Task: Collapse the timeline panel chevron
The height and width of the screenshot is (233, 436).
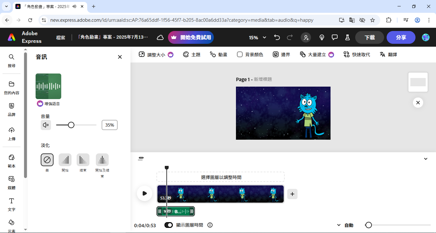Action: pyautogui.click(x=426, y=159)
